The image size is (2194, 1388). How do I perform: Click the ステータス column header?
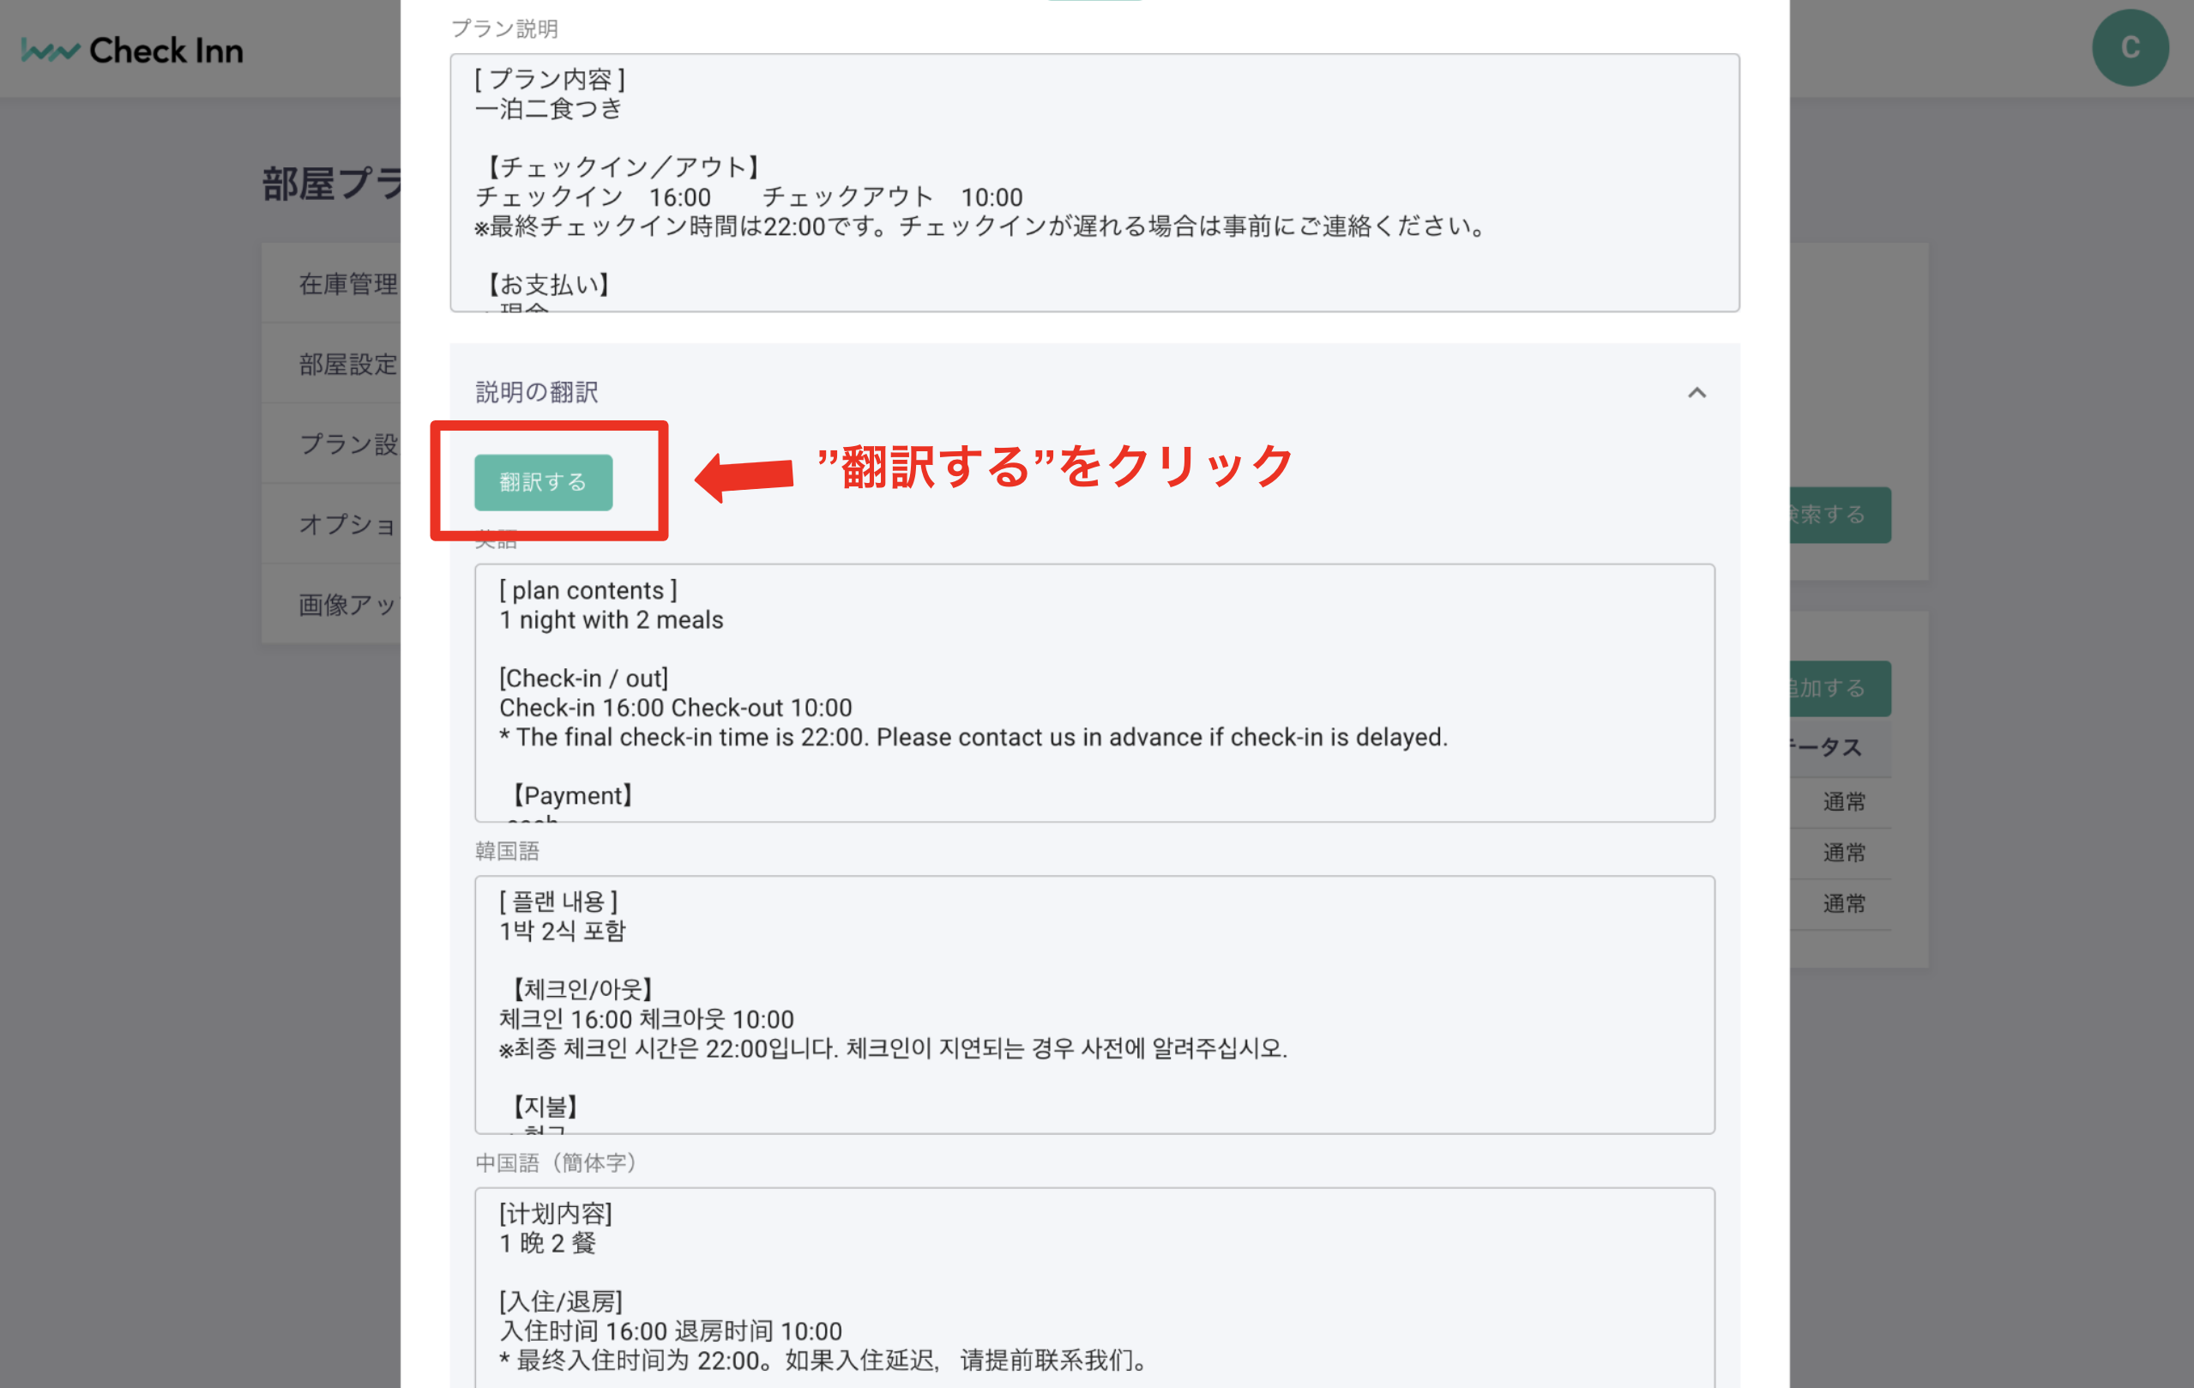coord(1827,747)
